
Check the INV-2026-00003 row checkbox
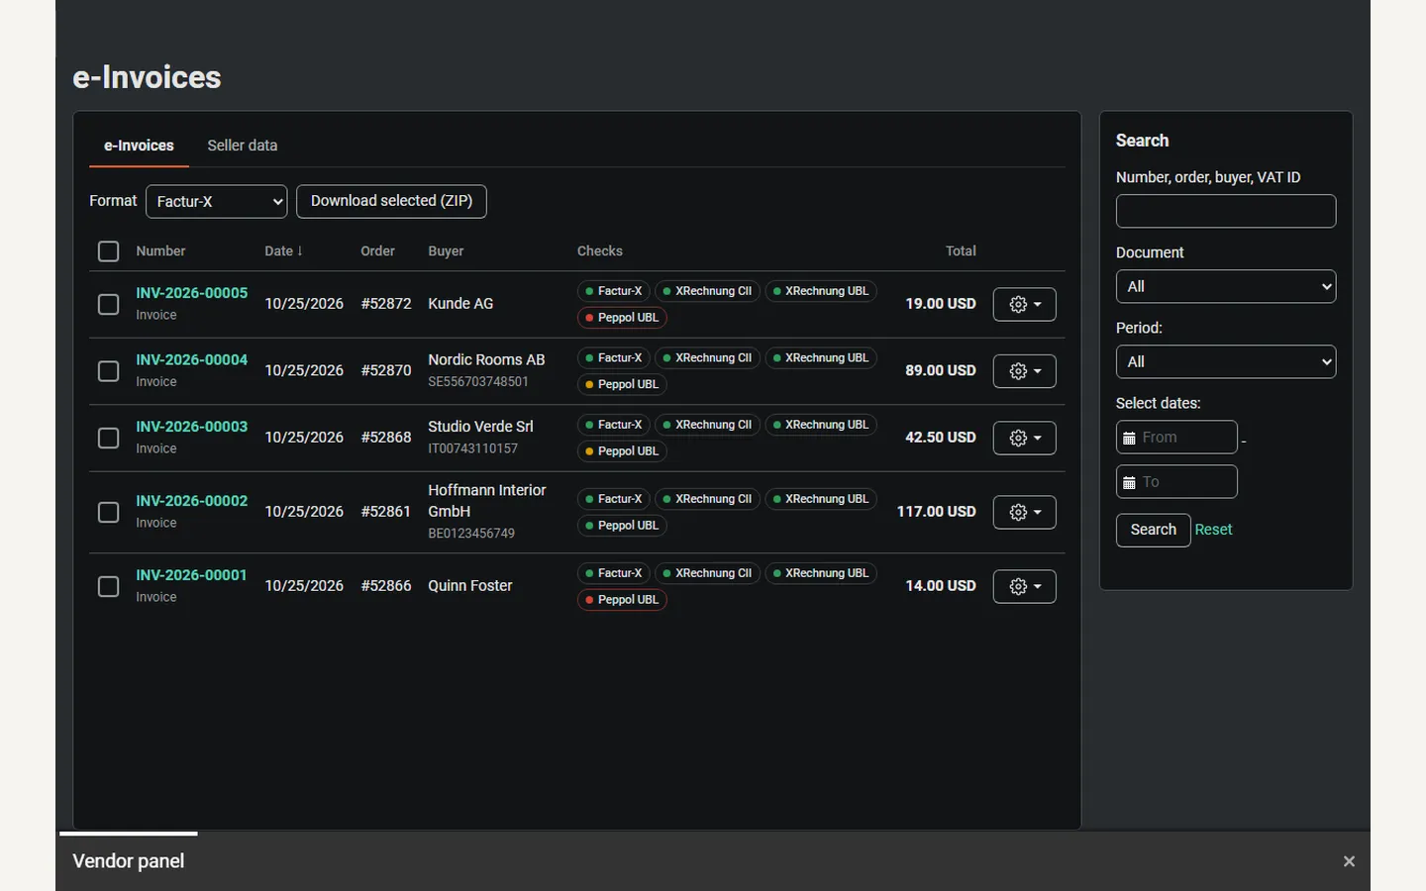click(109, 438)
